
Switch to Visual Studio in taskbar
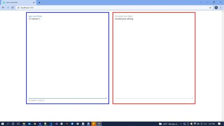tap(56, 124)
